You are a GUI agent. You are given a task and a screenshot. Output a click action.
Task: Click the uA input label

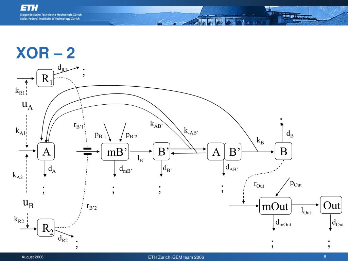tap(27, 105)
